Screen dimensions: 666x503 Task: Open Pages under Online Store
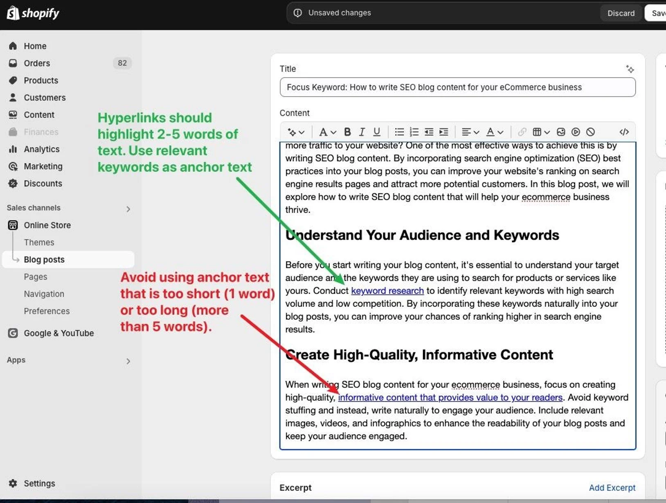click(36, 277)
